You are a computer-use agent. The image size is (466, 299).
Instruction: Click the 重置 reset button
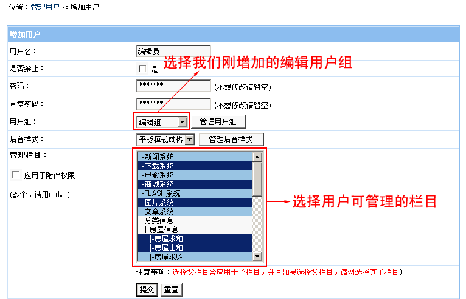pos(172,290)
